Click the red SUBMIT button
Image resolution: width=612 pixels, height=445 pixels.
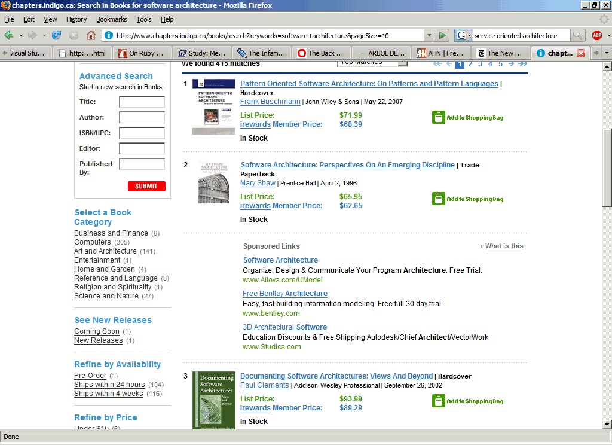146,186
